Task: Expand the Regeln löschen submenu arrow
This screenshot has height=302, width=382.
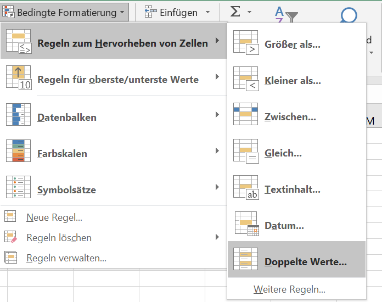Action: tap(217, 237)
